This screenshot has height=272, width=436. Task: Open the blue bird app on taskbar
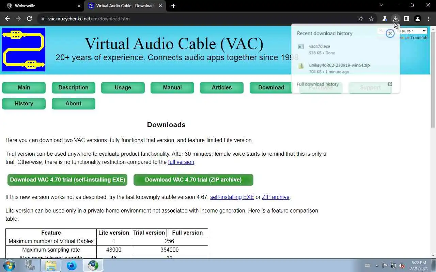[72, 265]
